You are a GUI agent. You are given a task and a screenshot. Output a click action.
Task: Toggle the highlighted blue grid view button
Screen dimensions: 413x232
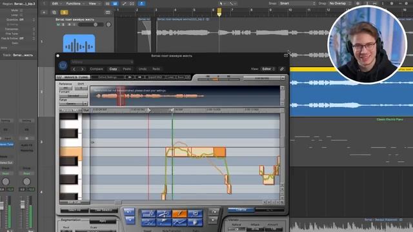(115, 4)
